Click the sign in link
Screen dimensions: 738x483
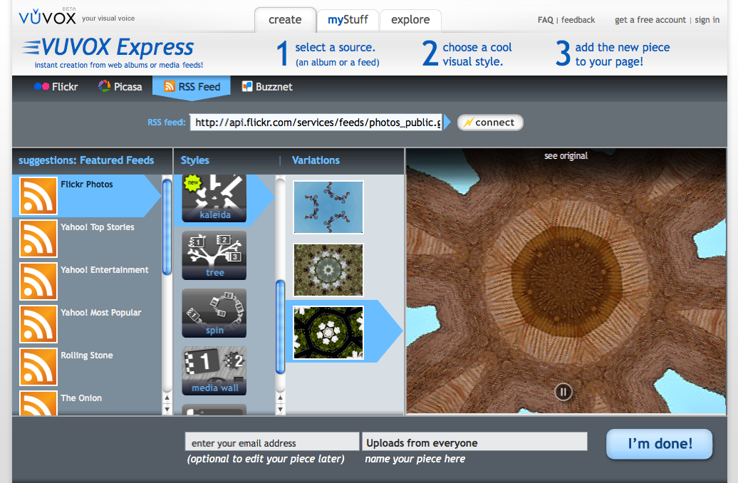coord(707,20)
